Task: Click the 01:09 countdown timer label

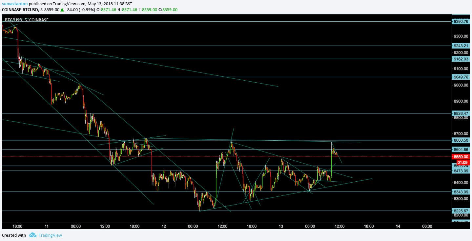Action: (462, 162)
